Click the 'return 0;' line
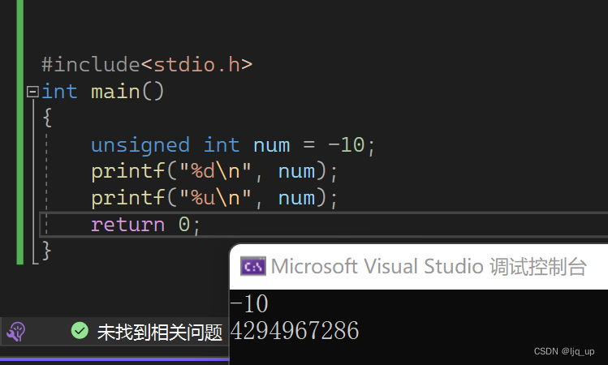 (145, 225)
